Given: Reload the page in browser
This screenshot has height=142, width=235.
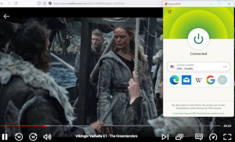Looking at the screenshot, I should (x=16, y=3).
